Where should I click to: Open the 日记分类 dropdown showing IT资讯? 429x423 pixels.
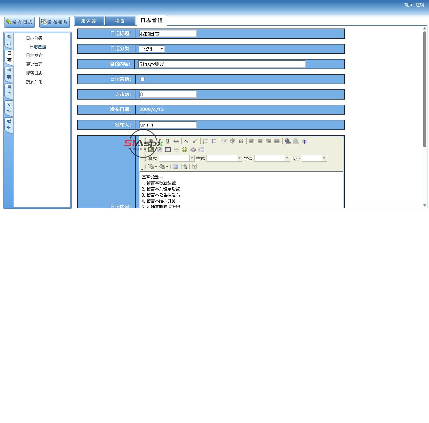pos(152,49)
